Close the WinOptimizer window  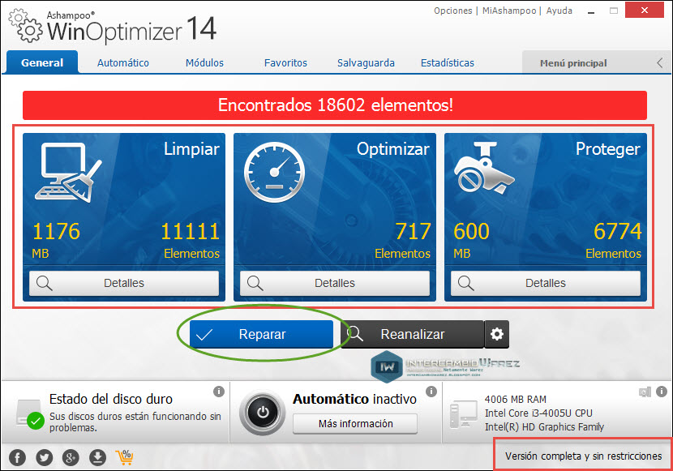pyautogui.click(x=645, y=11)
